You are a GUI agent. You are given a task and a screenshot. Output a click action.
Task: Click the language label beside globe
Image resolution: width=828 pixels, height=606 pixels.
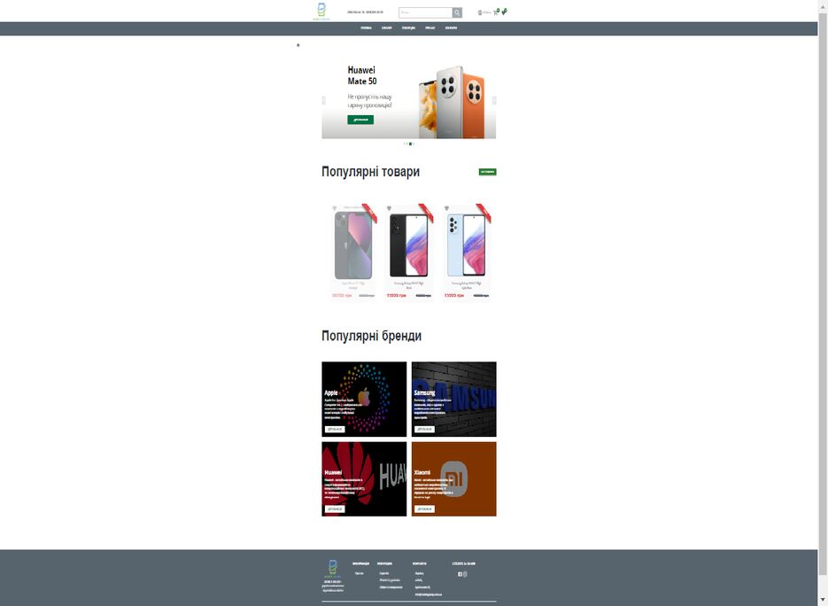click(487, 12)
